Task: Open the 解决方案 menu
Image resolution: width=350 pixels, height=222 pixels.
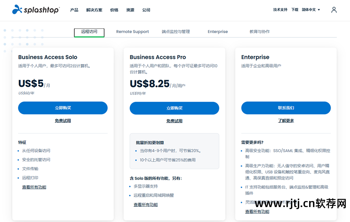Action: coord(94,10)
